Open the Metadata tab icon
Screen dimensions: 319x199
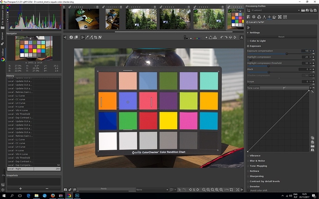click(285, 17)
